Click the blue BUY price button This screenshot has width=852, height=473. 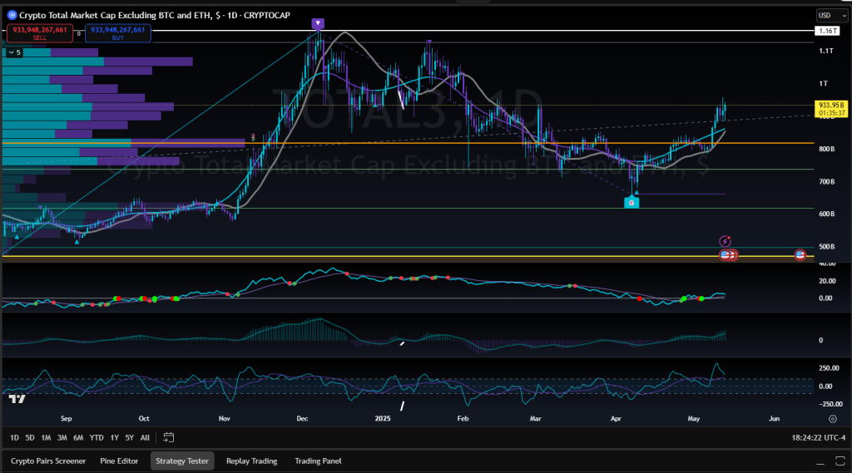click(x=118, y=33)
